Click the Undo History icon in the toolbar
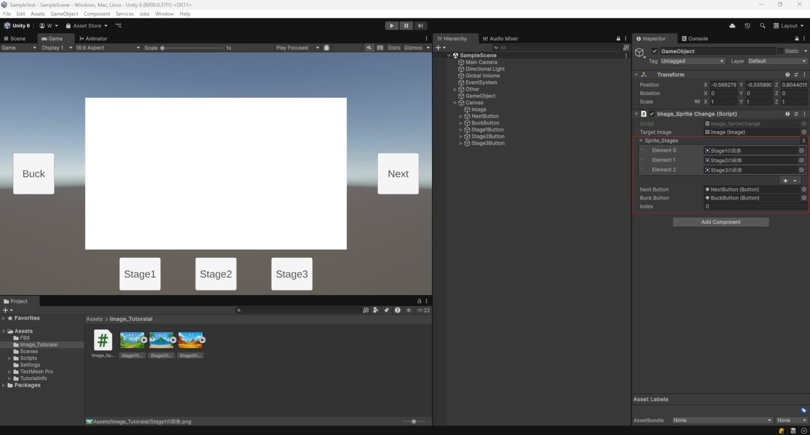 pos(747,25)
